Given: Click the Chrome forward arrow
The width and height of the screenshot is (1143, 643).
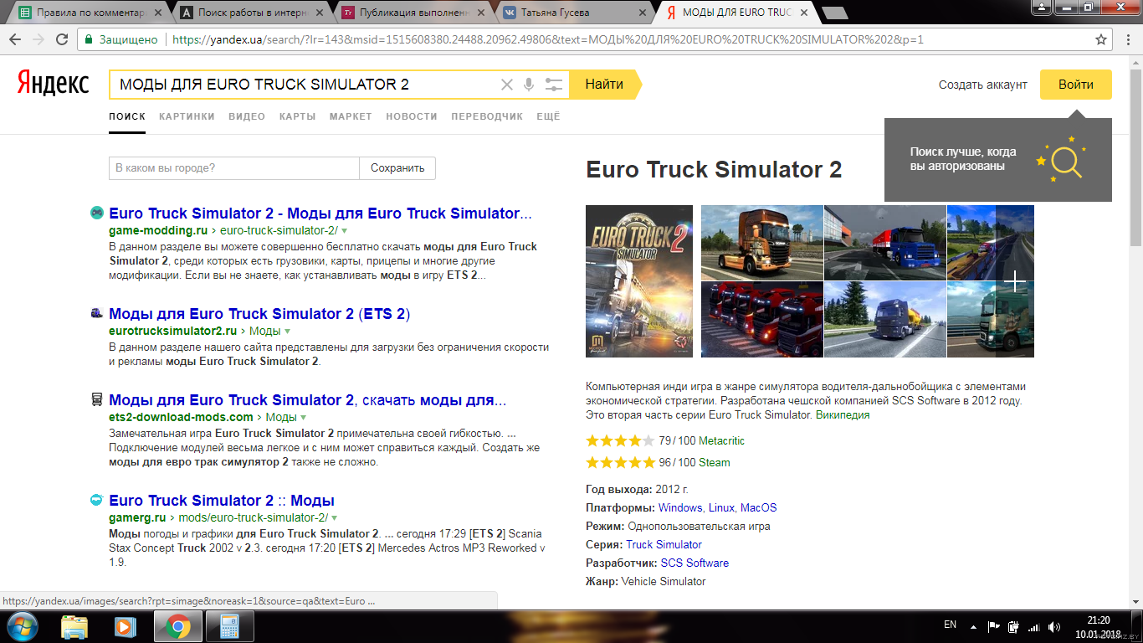Looking at the screenshot, I should click(x=38, y=39).
